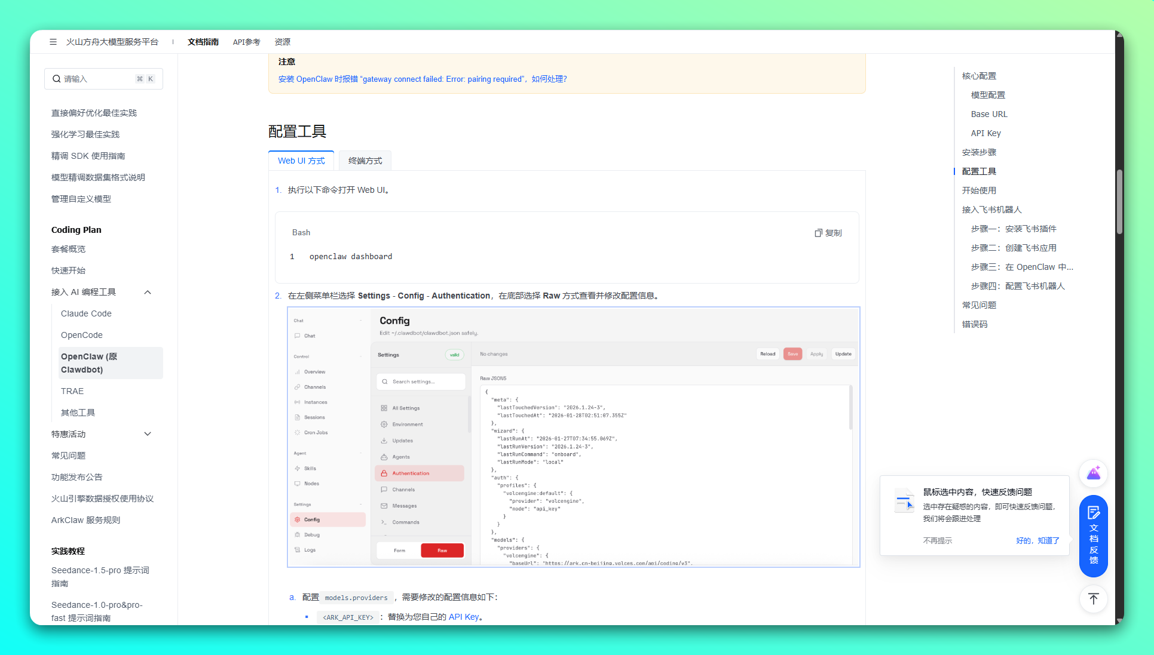The height and width of the screenshot is (655, 1154).
Task: Select the Web UI 方式 tab
Action: click(301, 161)
